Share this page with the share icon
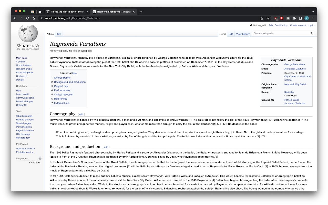The height and width of the screenshot is (205, 328). pyautogui.click(x=262, y=18)
